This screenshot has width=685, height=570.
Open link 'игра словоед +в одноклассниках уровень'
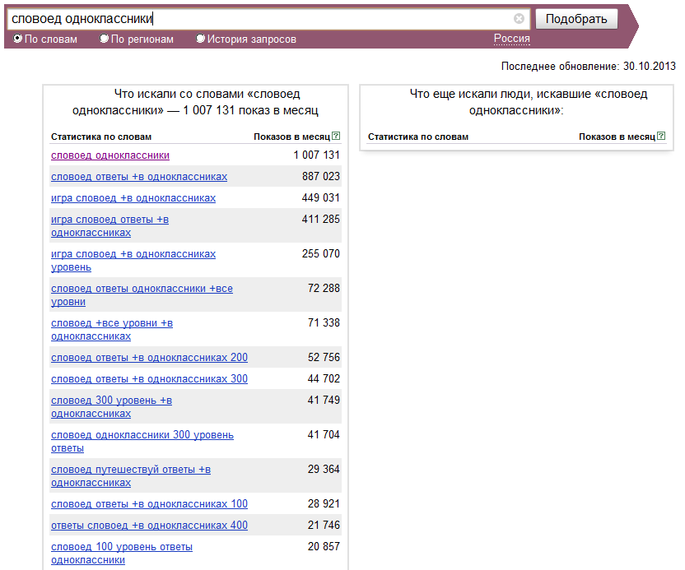(133, 261)
